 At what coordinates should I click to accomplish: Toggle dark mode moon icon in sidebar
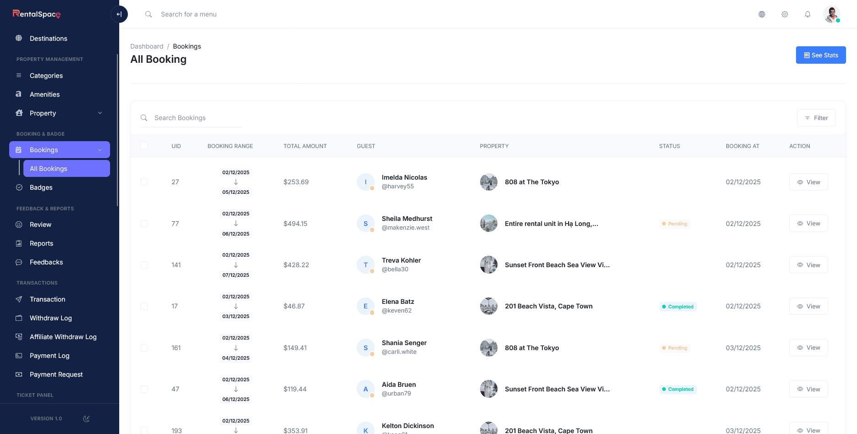tap(86, 418)
